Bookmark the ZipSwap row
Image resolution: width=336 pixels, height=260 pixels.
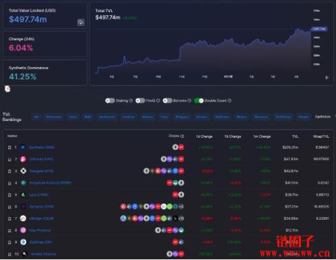pos(9,243)
